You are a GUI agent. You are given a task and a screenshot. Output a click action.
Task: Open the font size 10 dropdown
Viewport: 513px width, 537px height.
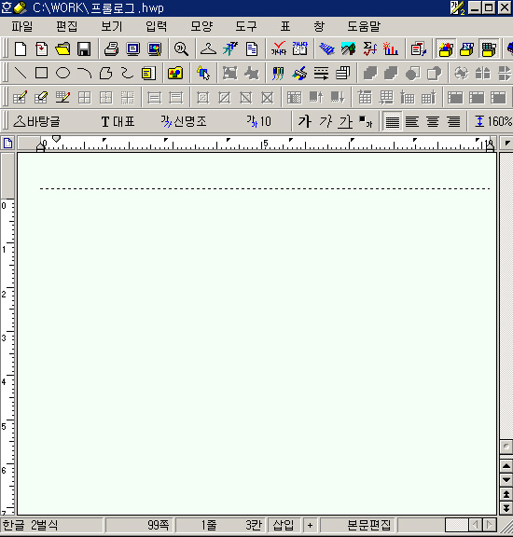[259, 121]
